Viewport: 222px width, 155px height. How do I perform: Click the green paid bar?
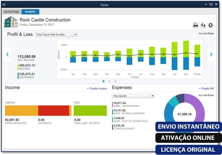pos(90,110)
